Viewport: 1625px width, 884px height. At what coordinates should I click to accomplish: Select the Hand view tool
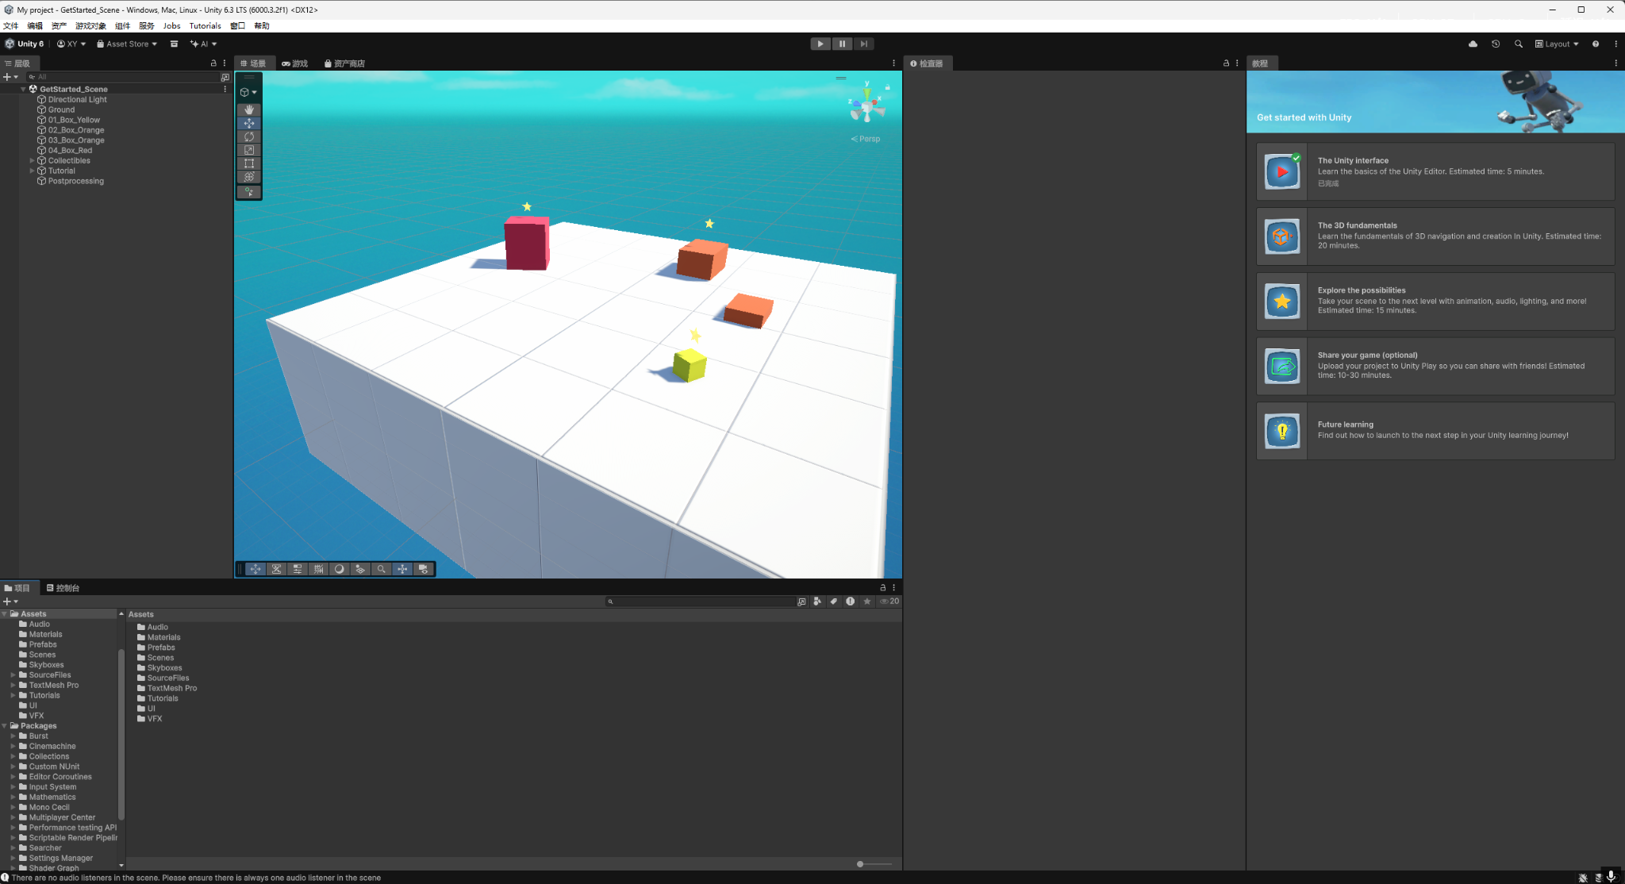point(249,110)
